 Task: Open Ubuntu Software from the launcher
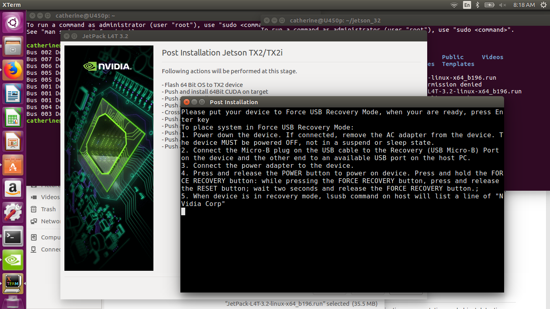[x=13, y=165]
